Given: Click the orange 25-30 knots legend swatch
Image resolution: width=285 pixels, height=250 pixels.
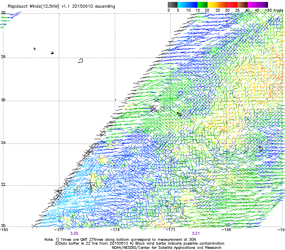Looking at the screenshot, I should pos(223,5).
